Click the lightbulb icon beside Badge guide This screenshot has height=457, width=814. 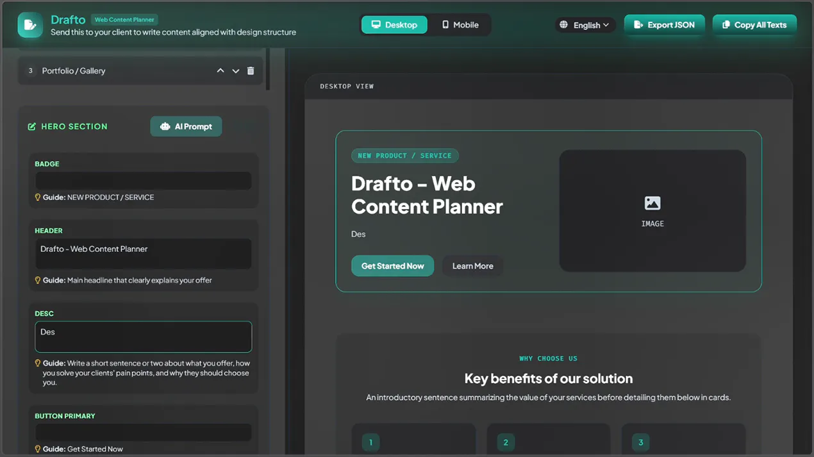coord(38,197)
